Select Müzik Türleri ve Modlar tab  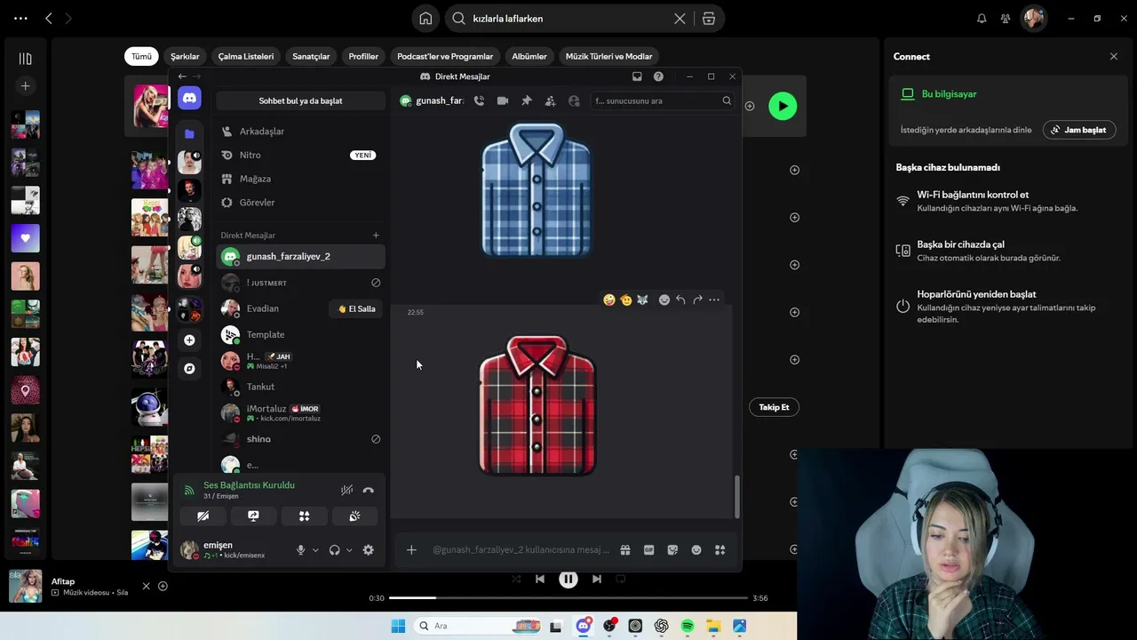coord(609,56)
